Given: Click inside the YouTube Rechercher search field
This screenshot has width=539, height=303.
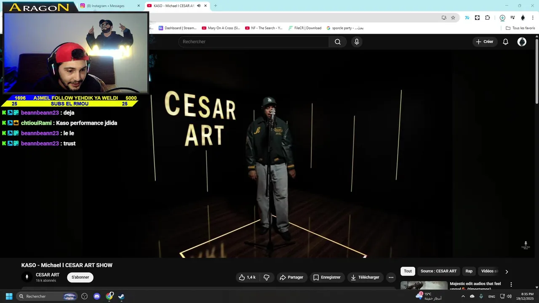Looking at the screenshot, I should (x=253, y=42).
